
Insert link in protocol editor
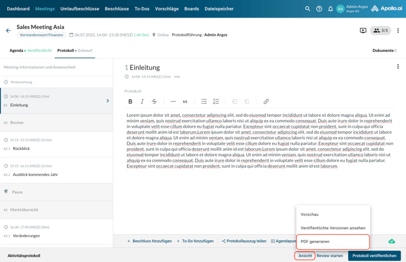point(266,102)
